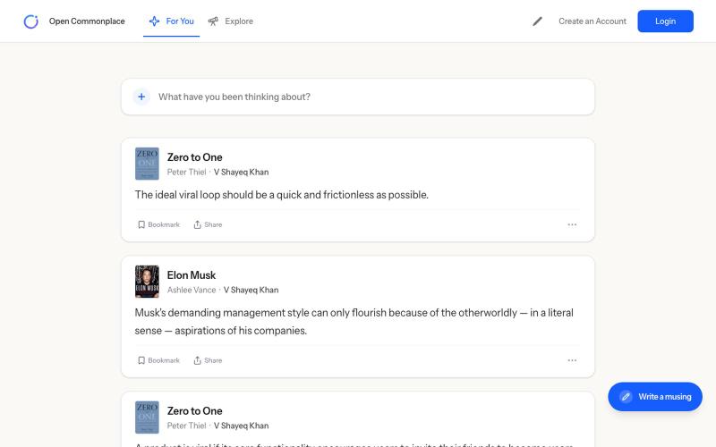Bookmark the frictionless viral loop musing
Viewport: 716px width, 447px height.
pyautogui.click(x=159, y=224)
